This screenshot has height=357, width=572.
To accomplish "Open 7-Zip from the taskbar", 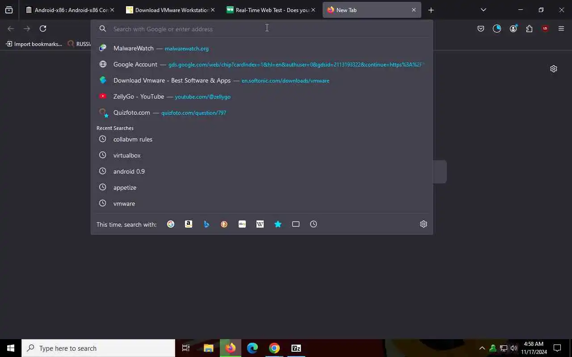I will 296,348.
